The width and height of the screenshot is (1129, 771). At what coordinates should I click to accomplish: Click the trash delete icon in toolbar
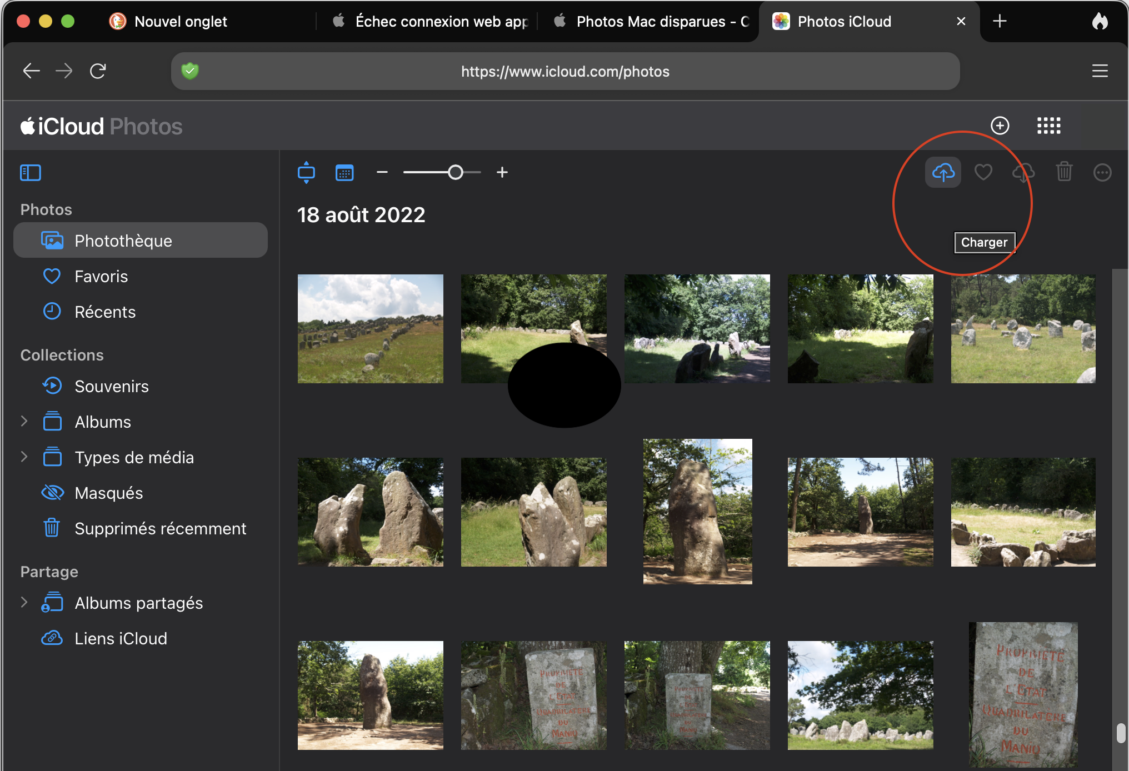(1063, 173)
